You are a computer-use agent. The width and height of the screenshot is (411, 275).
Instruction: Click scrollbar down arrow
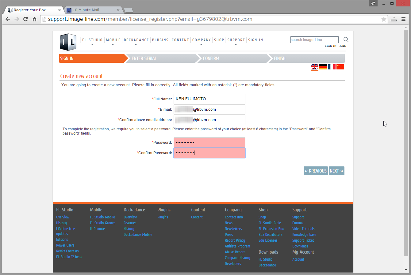coord(406,270)
